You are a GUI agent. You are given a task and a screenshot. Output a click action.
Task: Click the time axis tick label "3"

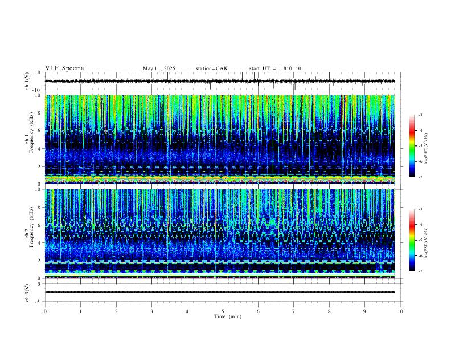(x=151, y=311)
